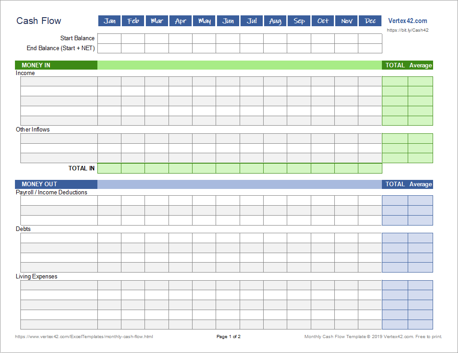
Task: Open the monthly-cash-flow.html footer link
Action: click(x=84, y=336)
